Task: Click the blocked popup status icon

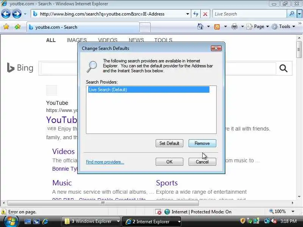Action: point(158,212)
